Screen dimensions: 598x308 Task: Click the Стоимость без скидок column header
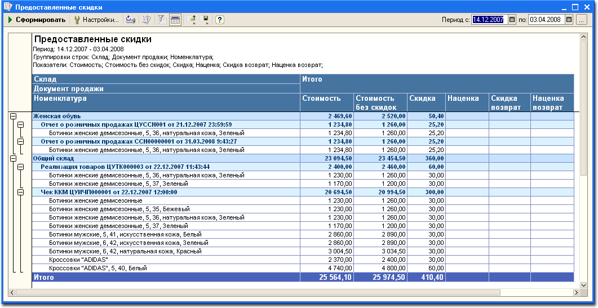coord(380,102)
